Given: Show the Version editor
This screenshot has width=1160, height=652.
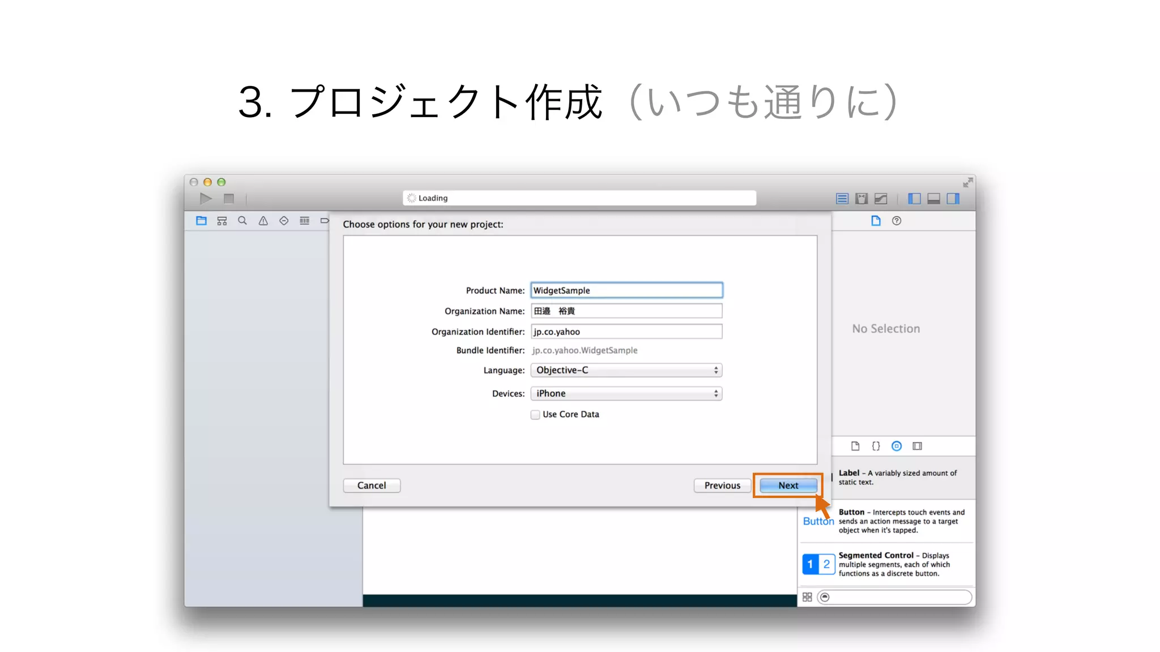Looking at the screenshot, I should (x=881, y=199).
